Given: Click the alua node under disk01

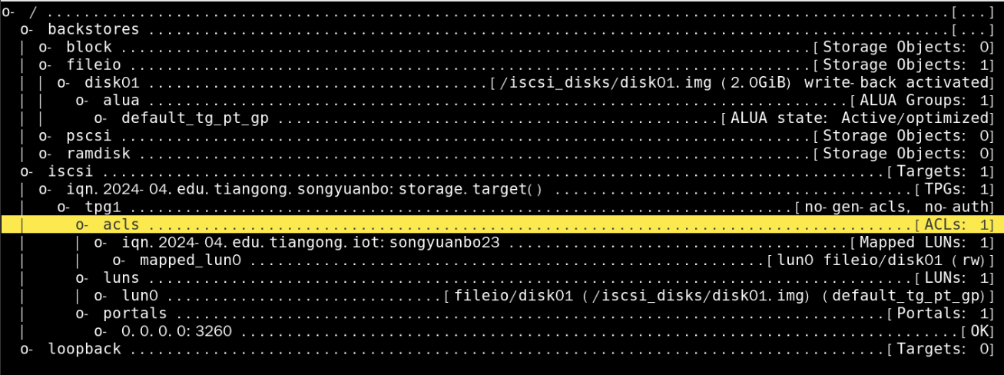Looking at the screenshot, I should [121, 100].
